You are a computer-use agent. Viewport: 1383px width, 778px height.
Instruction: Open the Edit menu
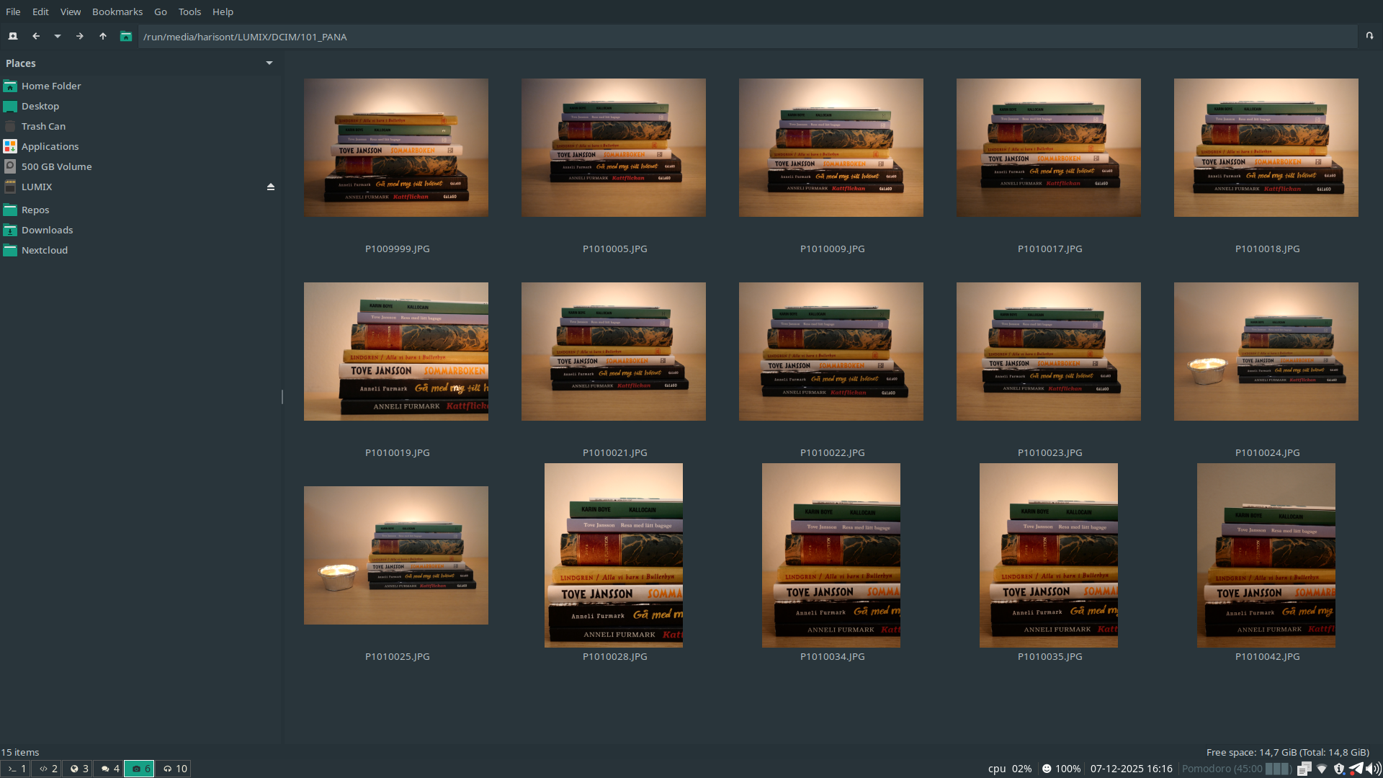click(40, 12)
